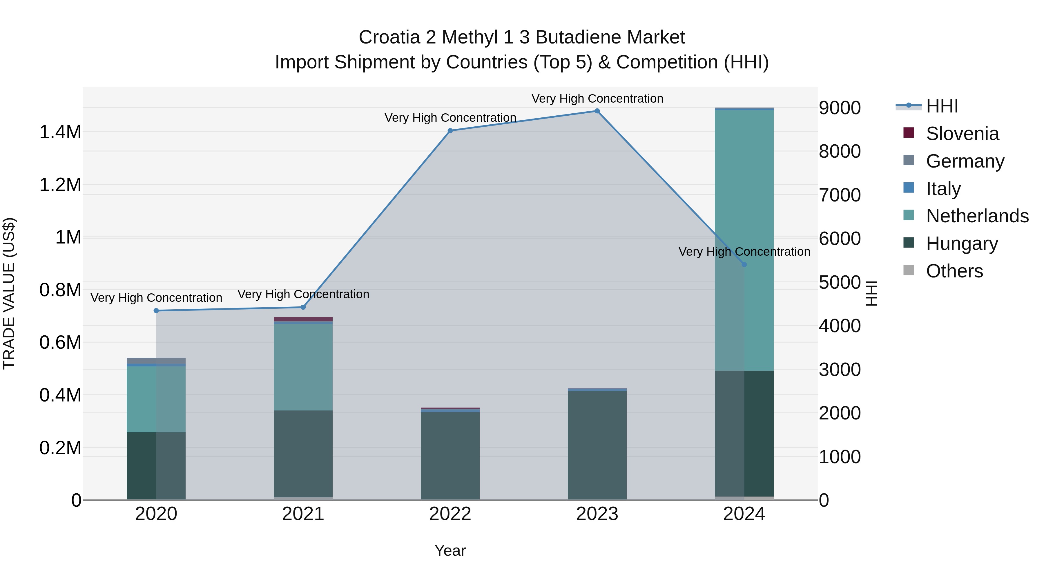This screenshot has width=1044, height=587.
Task: Click Very High Concentration label above 2024
Action: (744, 252)
